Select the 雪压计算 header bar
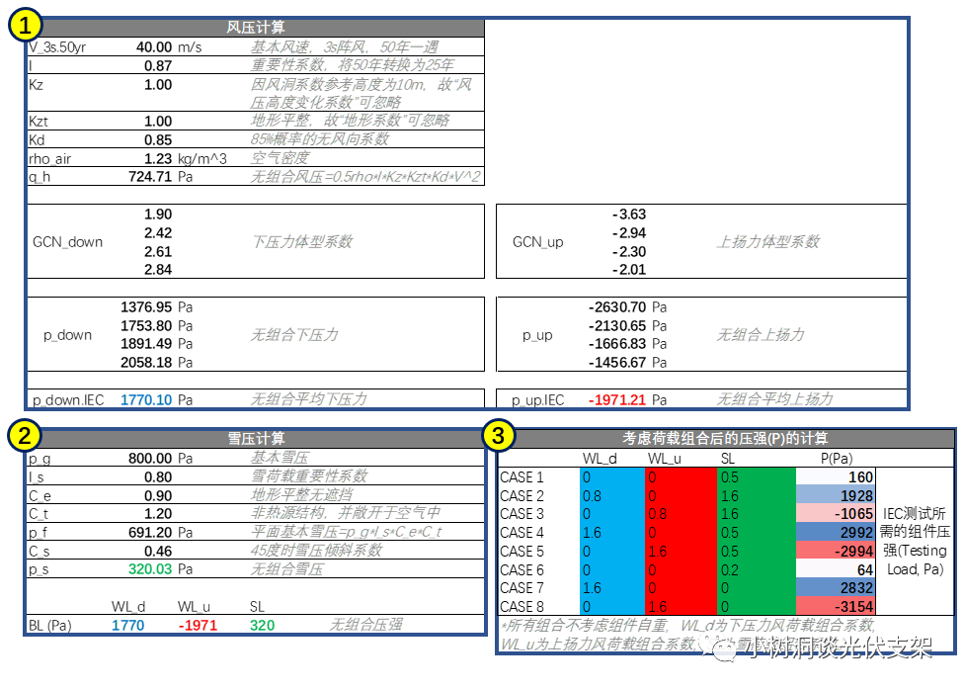Screen dimensions: 964x690 (256, 438)
